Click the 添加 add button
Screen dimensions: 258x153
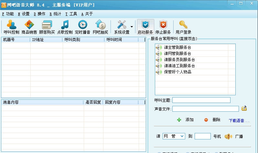(x=185, y=120)
